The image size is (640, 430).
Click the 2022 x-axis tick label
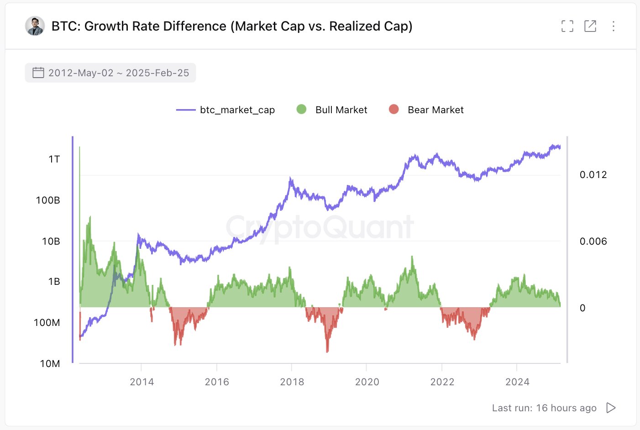[442, 382]
